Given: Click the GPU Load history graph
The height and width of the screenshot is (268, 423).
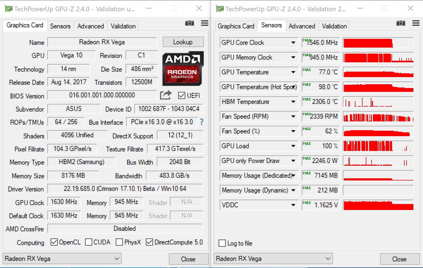Looking at the screenshot, I should tap(378, 146).
